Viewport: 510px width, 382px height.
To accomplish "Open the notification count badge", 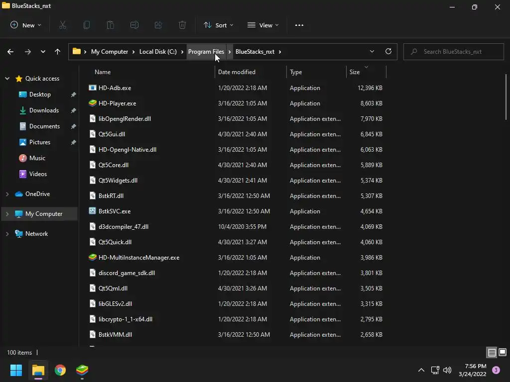I will (496, 370).
